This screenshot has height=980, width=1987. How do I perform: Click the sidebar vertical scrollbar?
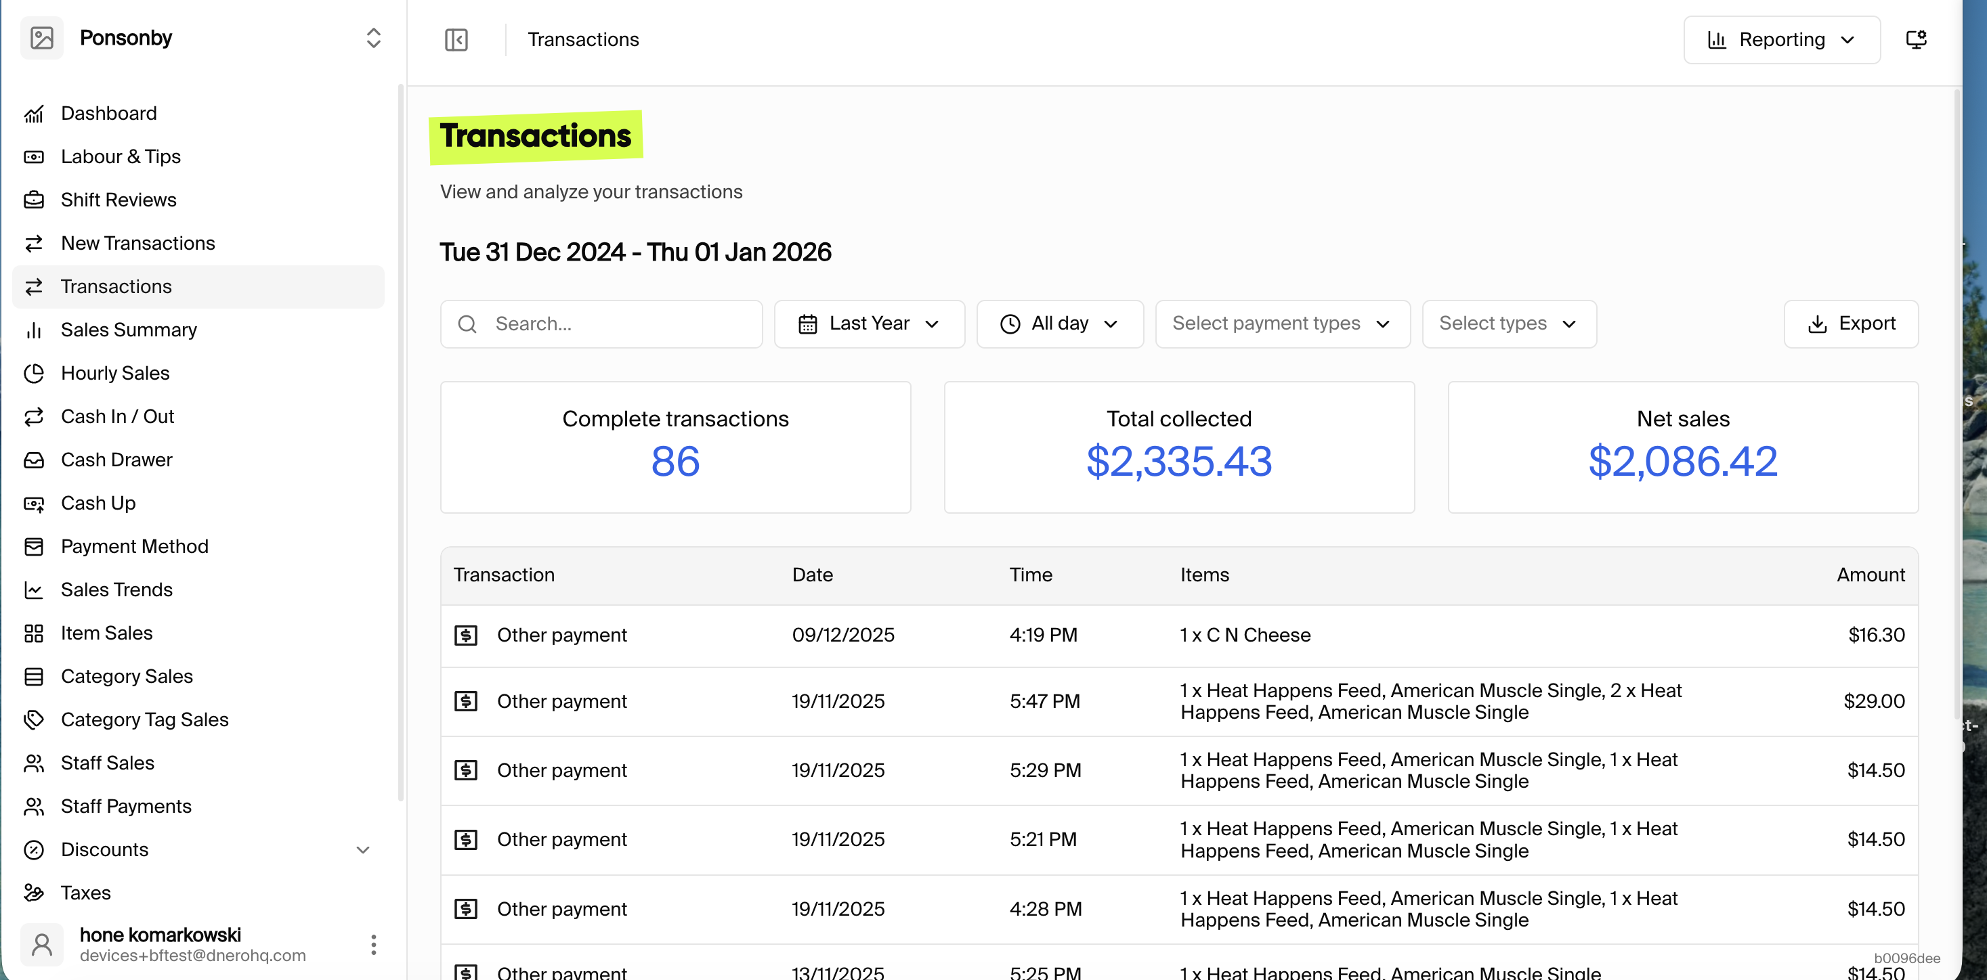pos(400,443)
